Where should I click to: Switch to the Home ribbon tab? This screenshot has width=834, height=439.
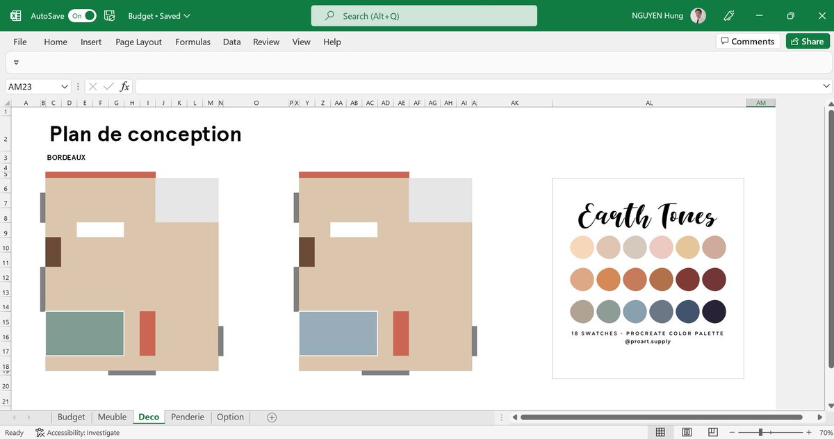coord(56,42)
